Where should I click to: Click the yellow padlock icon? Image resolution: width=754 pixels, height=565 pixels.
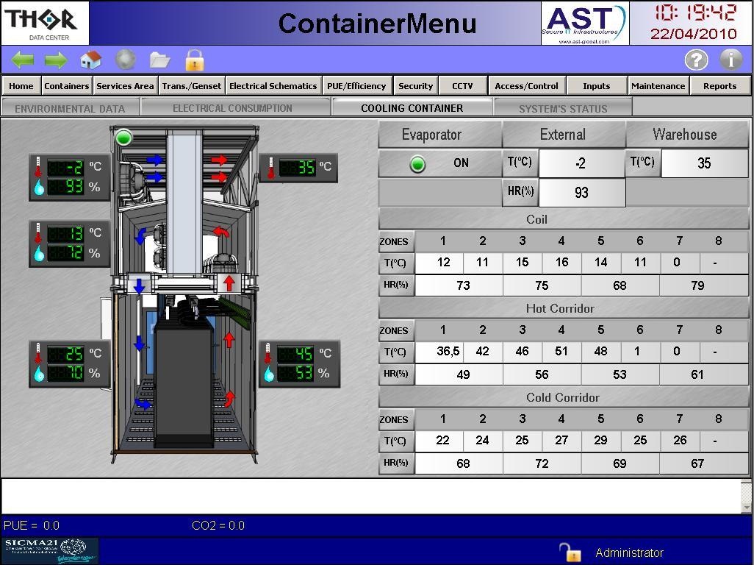click(x=194, y=60)
